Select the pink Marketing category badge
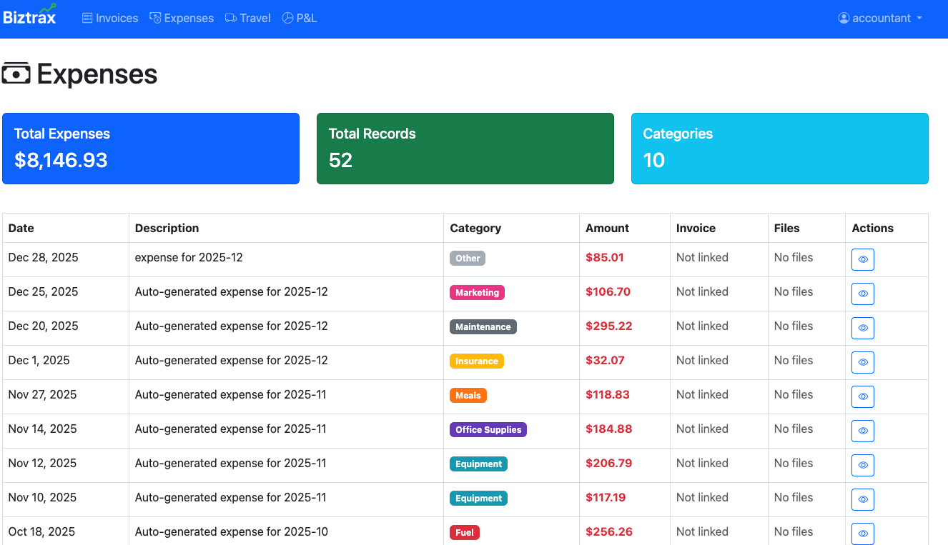The image size is (948, 545). point(477,292)
